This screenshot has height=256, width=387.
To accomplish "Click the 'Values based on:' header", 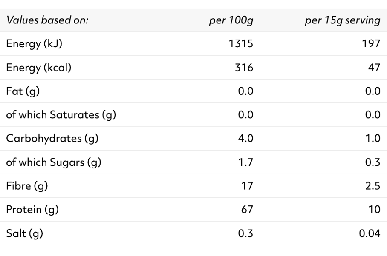I will coord(47,20).
